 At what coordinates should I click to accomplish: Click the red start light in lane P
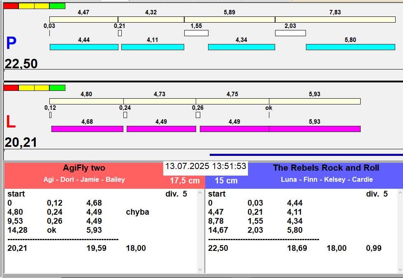click(x=11, y=6)
